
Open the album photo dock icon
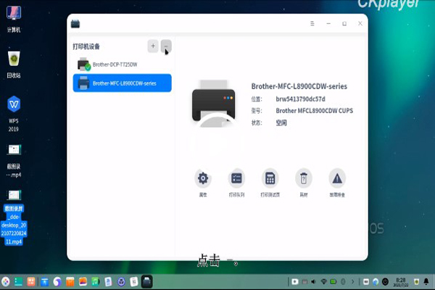(83, 282)
